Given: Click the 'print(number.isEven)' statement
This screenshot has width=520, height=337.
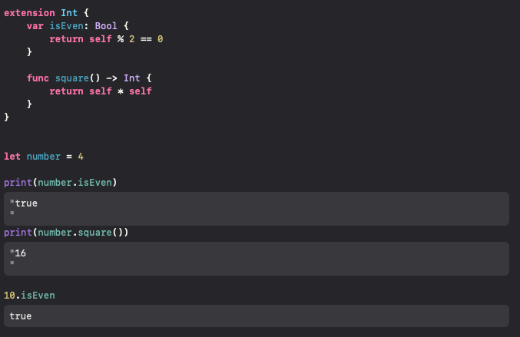Looking at the screenshot, I should click(x=61, y=183).
